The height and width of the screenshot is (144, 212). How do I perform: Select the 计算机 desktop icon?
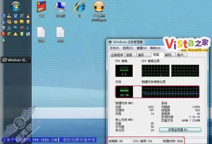60,9
